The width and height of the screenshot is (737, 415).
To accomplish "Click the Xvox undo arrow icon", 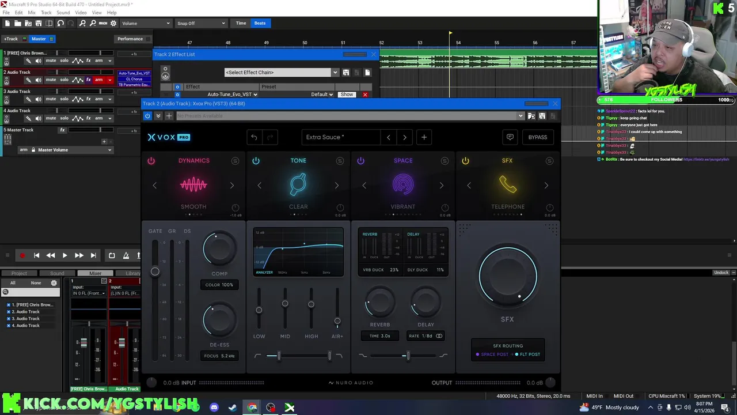I will pos(254,137).
